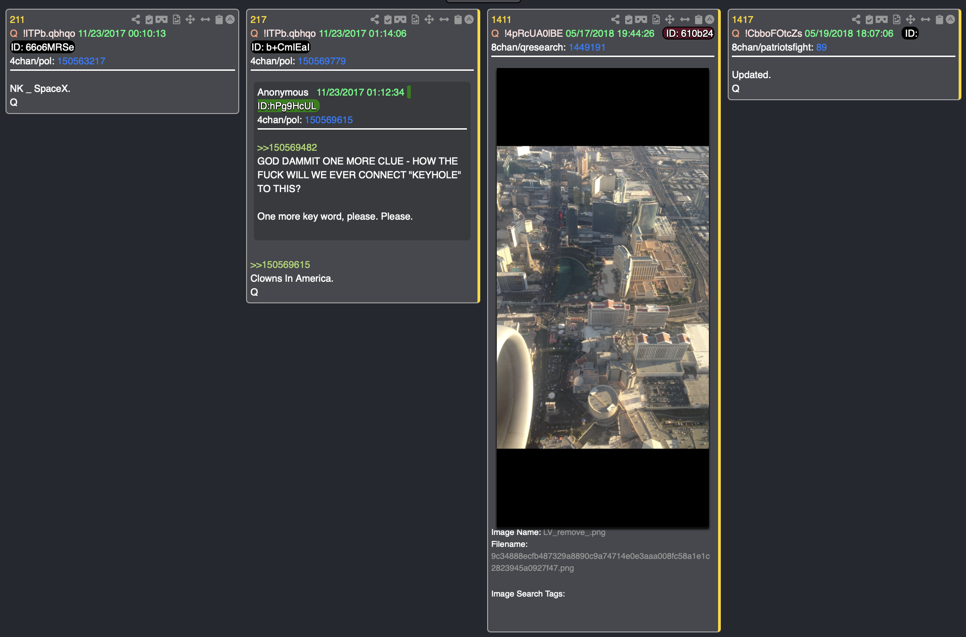Click the image file icon on post 217
The image size is (966, 637).
(415, 19)
